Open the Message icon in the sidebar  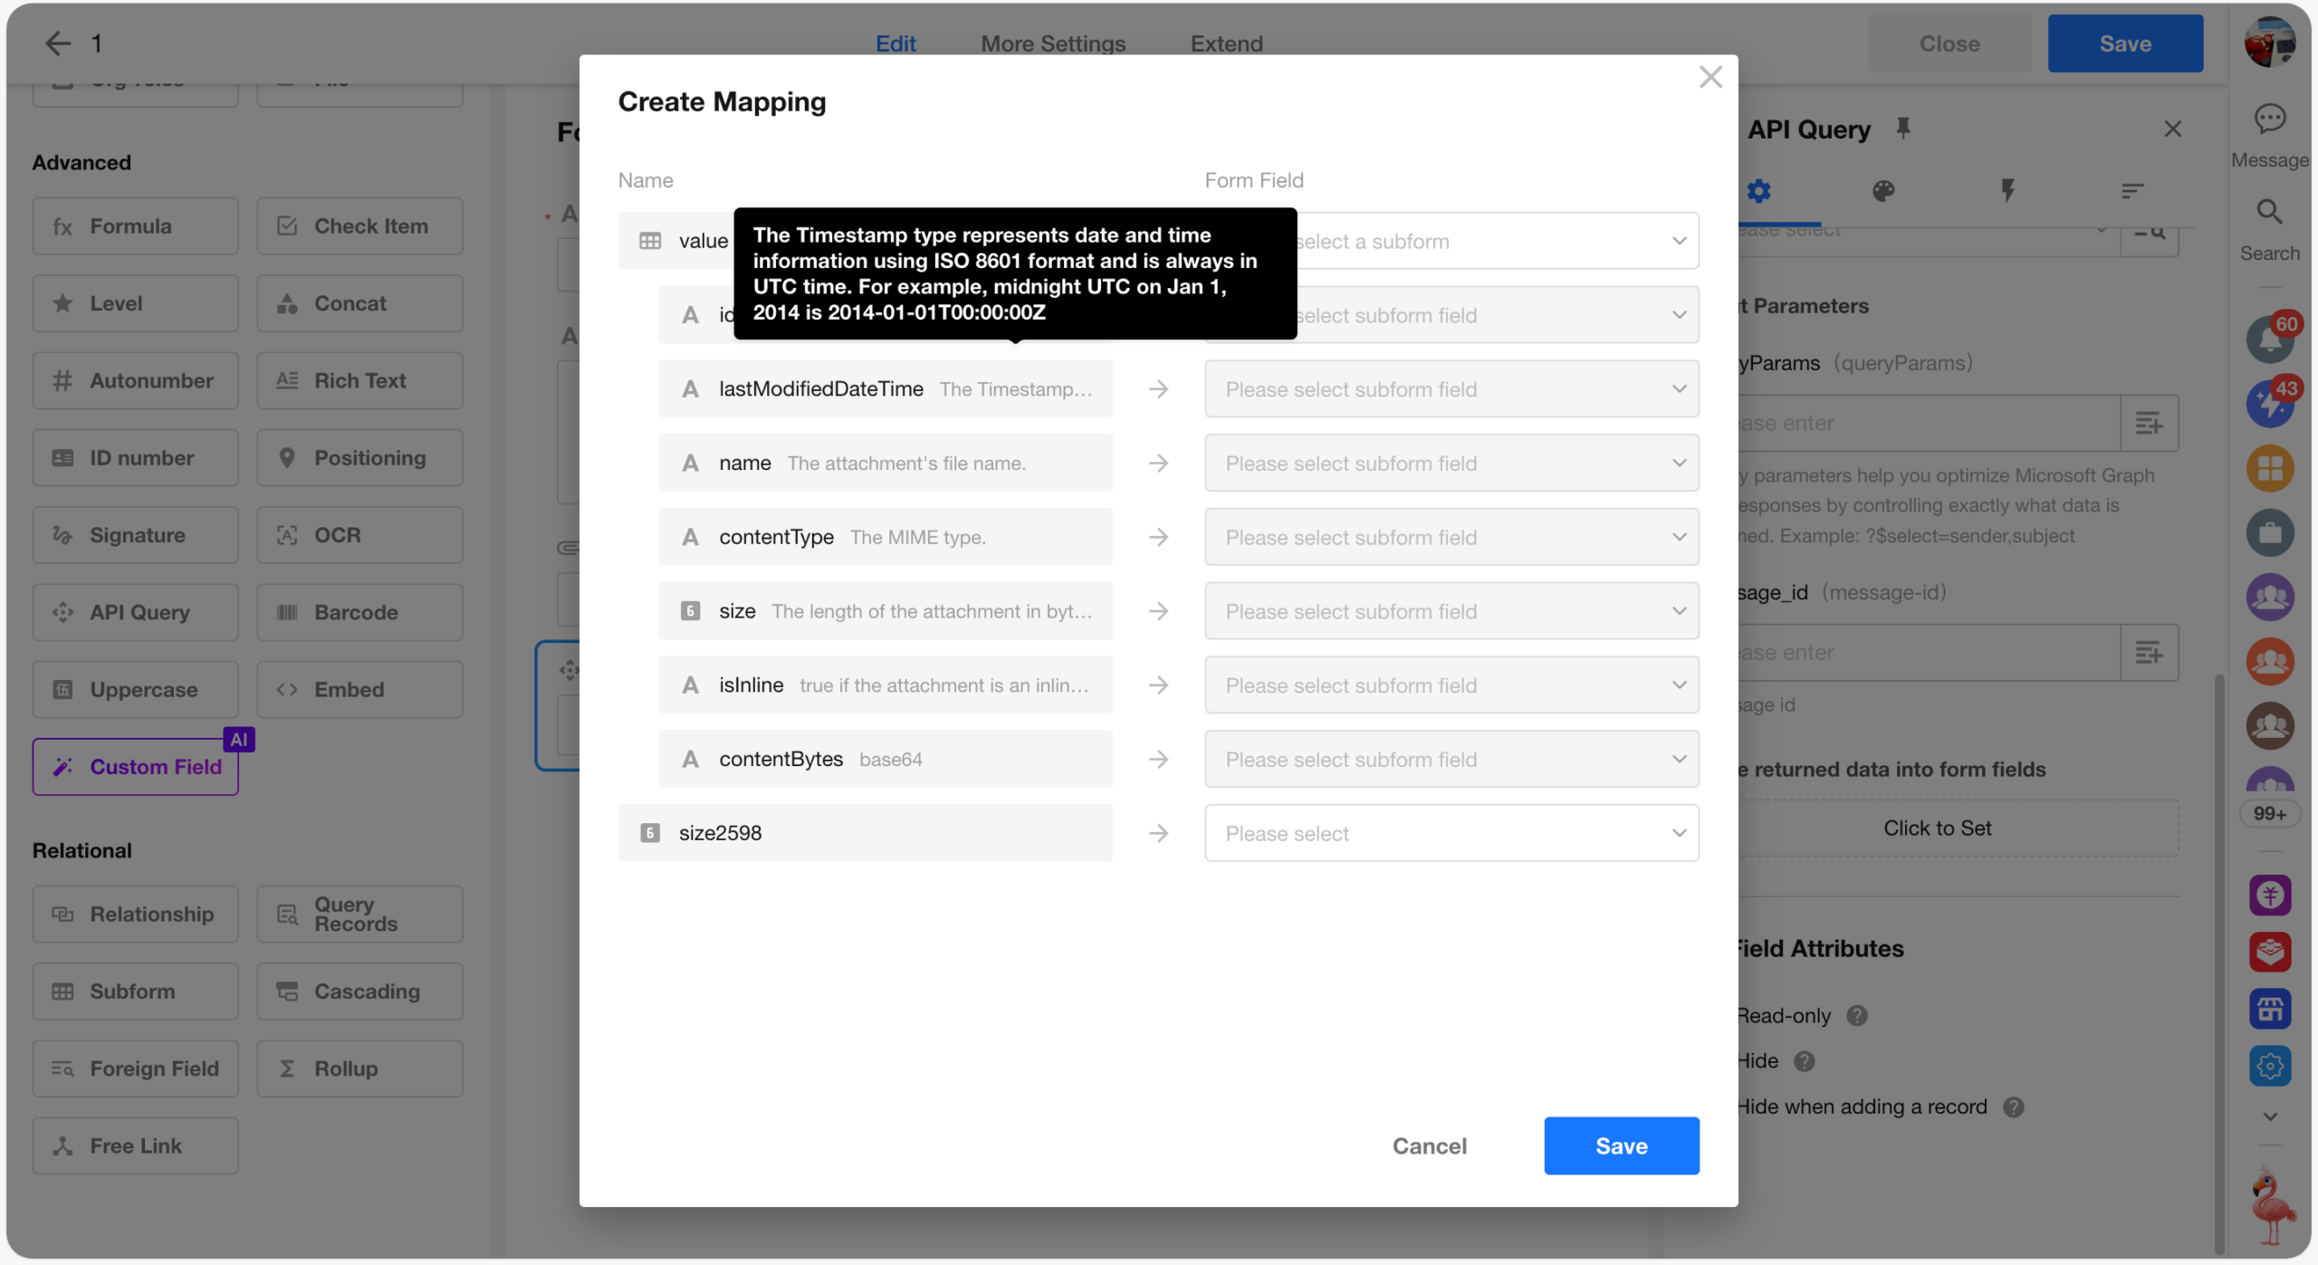(x=2269, y=120)
